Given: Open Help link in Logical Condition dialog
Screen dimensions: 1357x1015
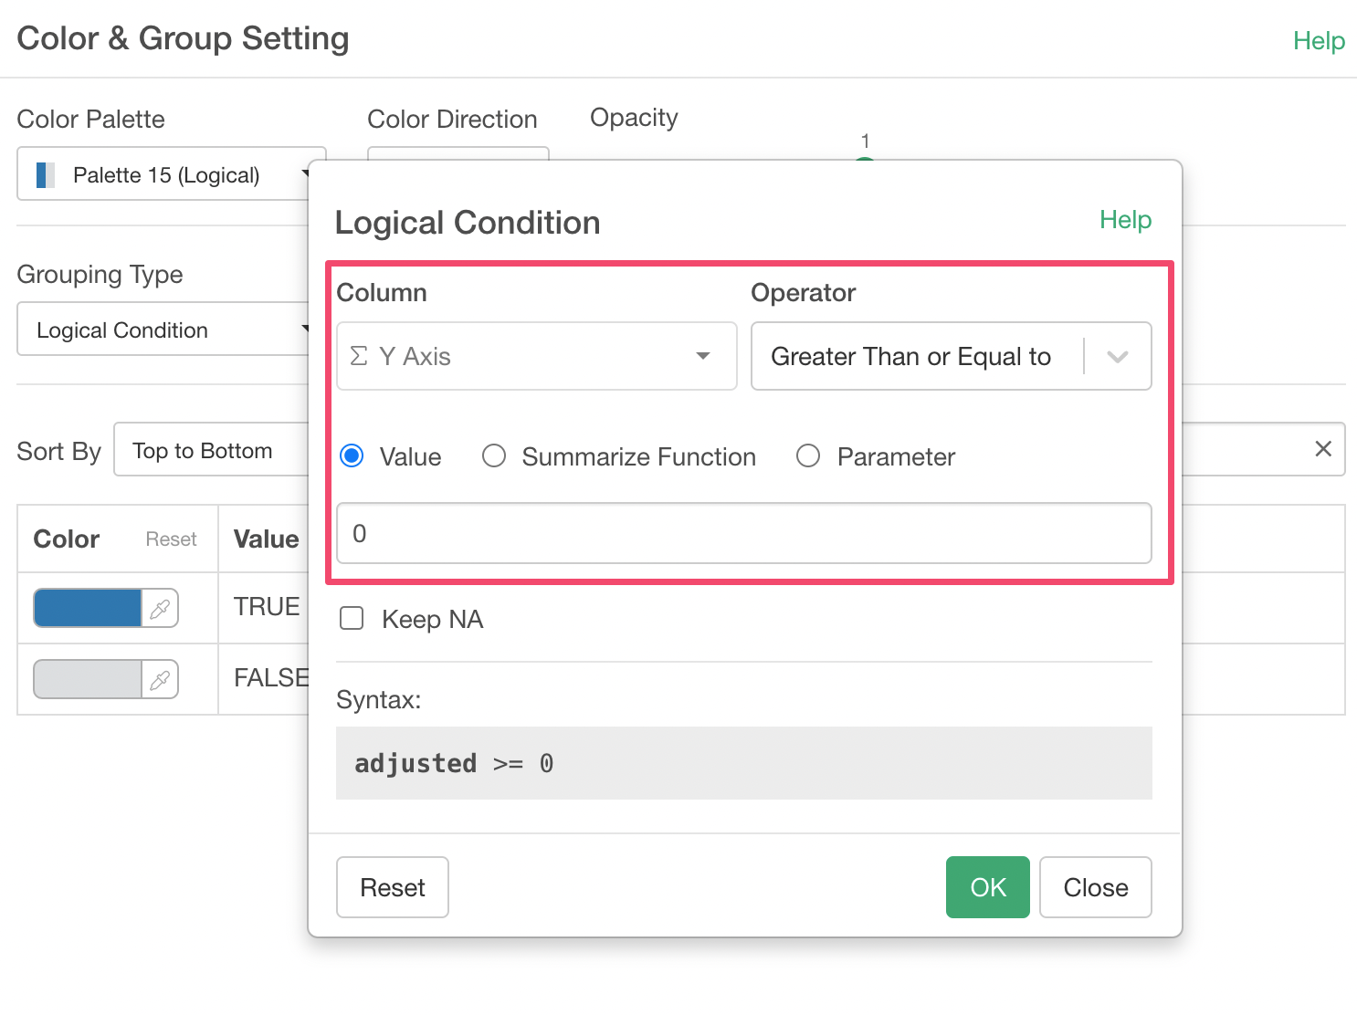Looking at the screenshot, I should click(1125, 220).
